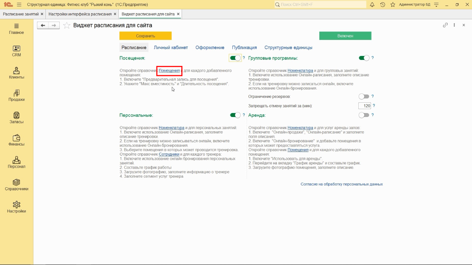Show help for Ограничение резервов
The image size is (472, 265).
(x=373, y=96)
